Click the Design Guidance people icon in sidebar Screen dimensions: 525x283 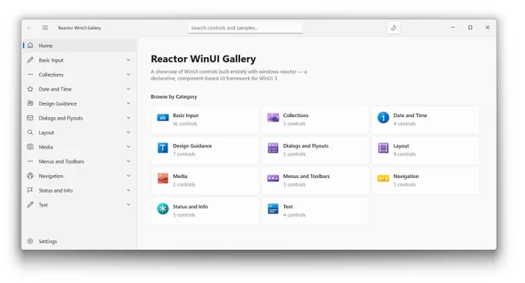pos(30,103)
